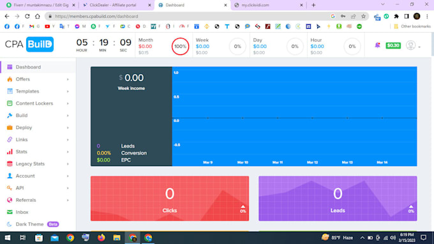Expand the Legacy Stats submenu arrow
434x244 pixels.
tap(68, 164)
